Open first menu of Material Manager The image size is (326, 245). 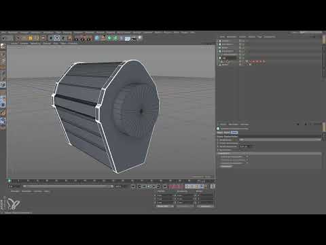(x=15, y=191)
